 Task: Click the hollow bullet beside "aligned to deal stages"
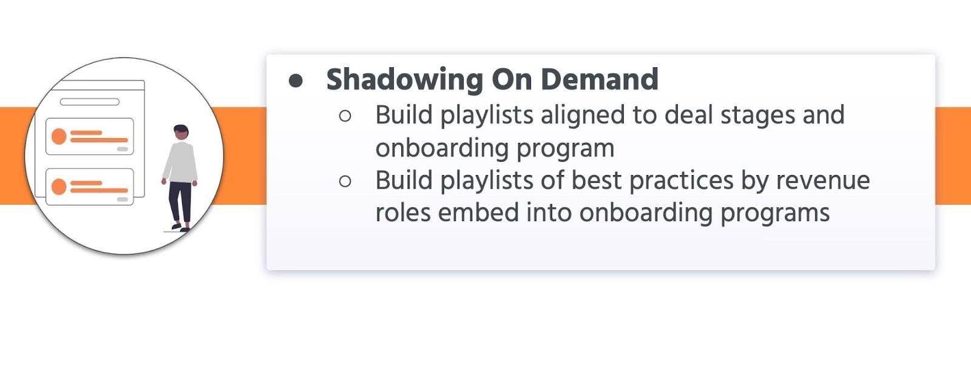345,116
